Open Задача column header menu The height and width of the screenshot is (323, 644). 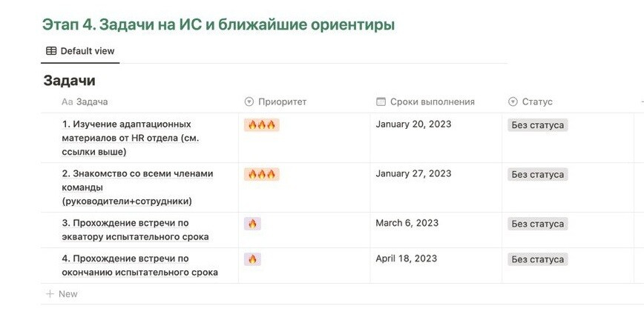coord(92,101)
